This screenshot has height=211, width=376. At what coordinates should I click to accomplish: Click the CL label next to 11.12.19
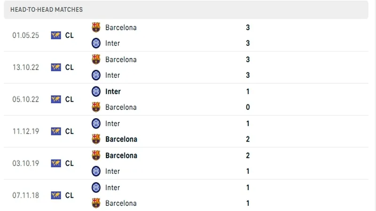(x=70, y=131)
